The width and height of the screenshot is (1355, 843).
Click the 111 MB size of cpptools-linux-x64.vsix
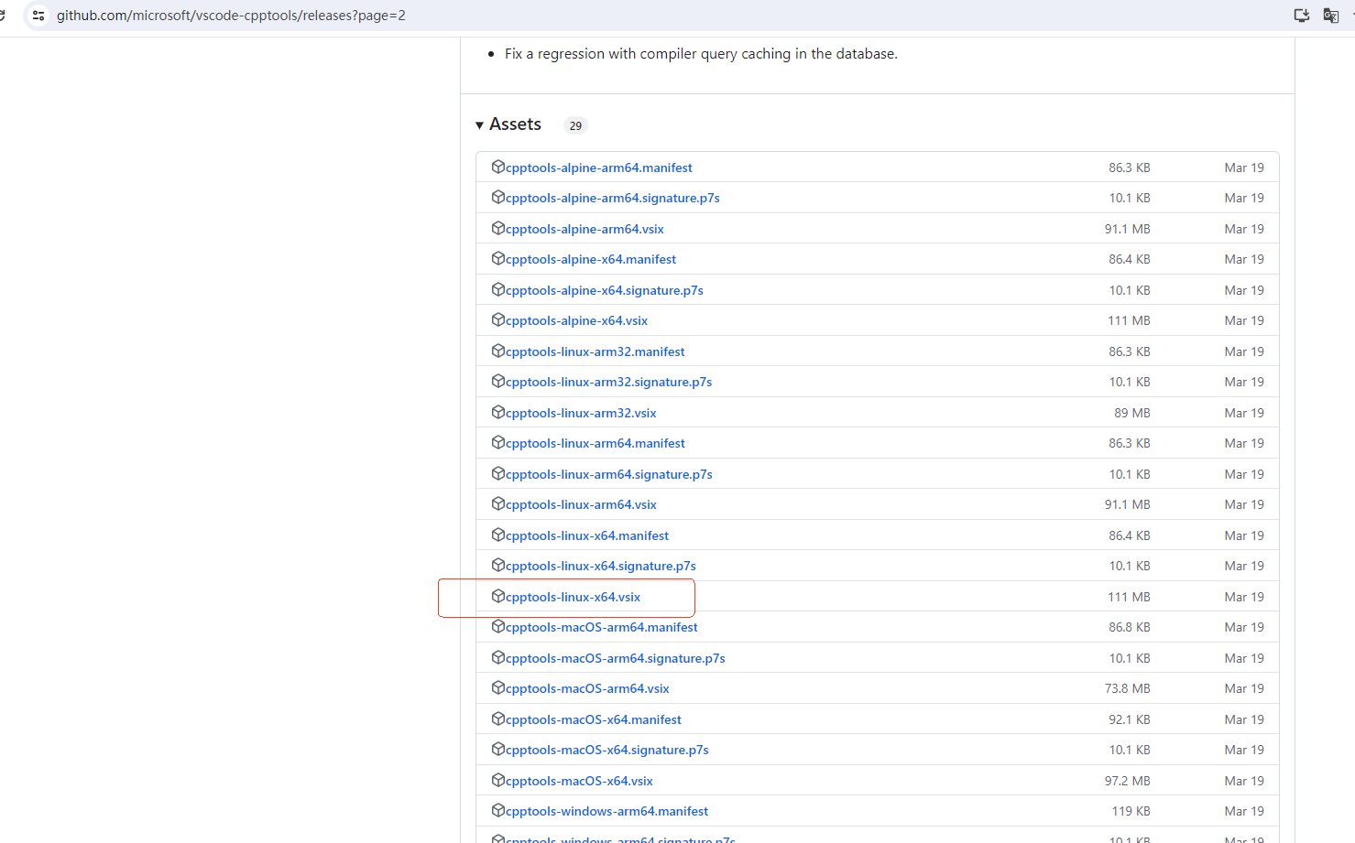coord(1129,597)
